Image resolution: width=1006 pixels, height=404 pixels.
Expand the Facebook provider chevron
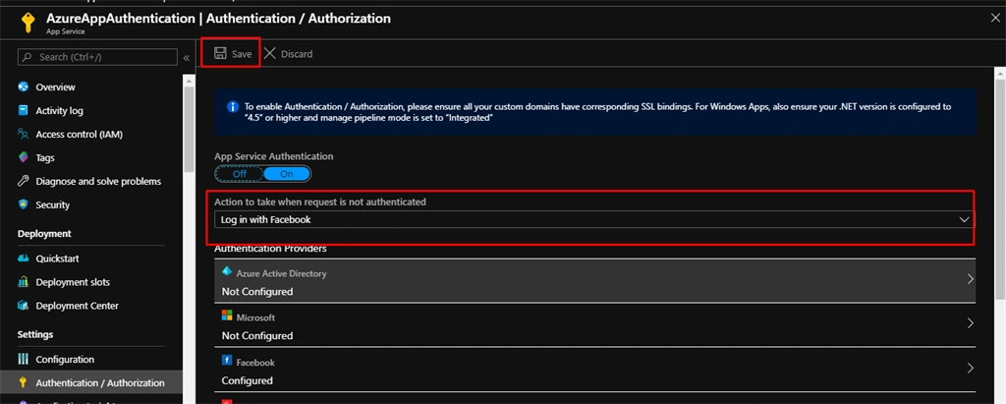point(970,368)
